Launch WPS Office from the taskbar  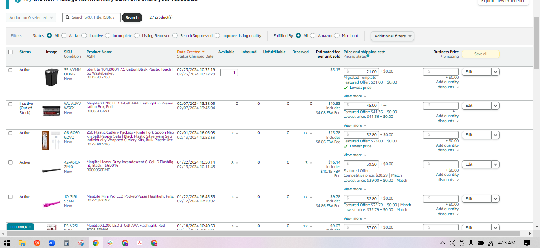pos(37,243)
